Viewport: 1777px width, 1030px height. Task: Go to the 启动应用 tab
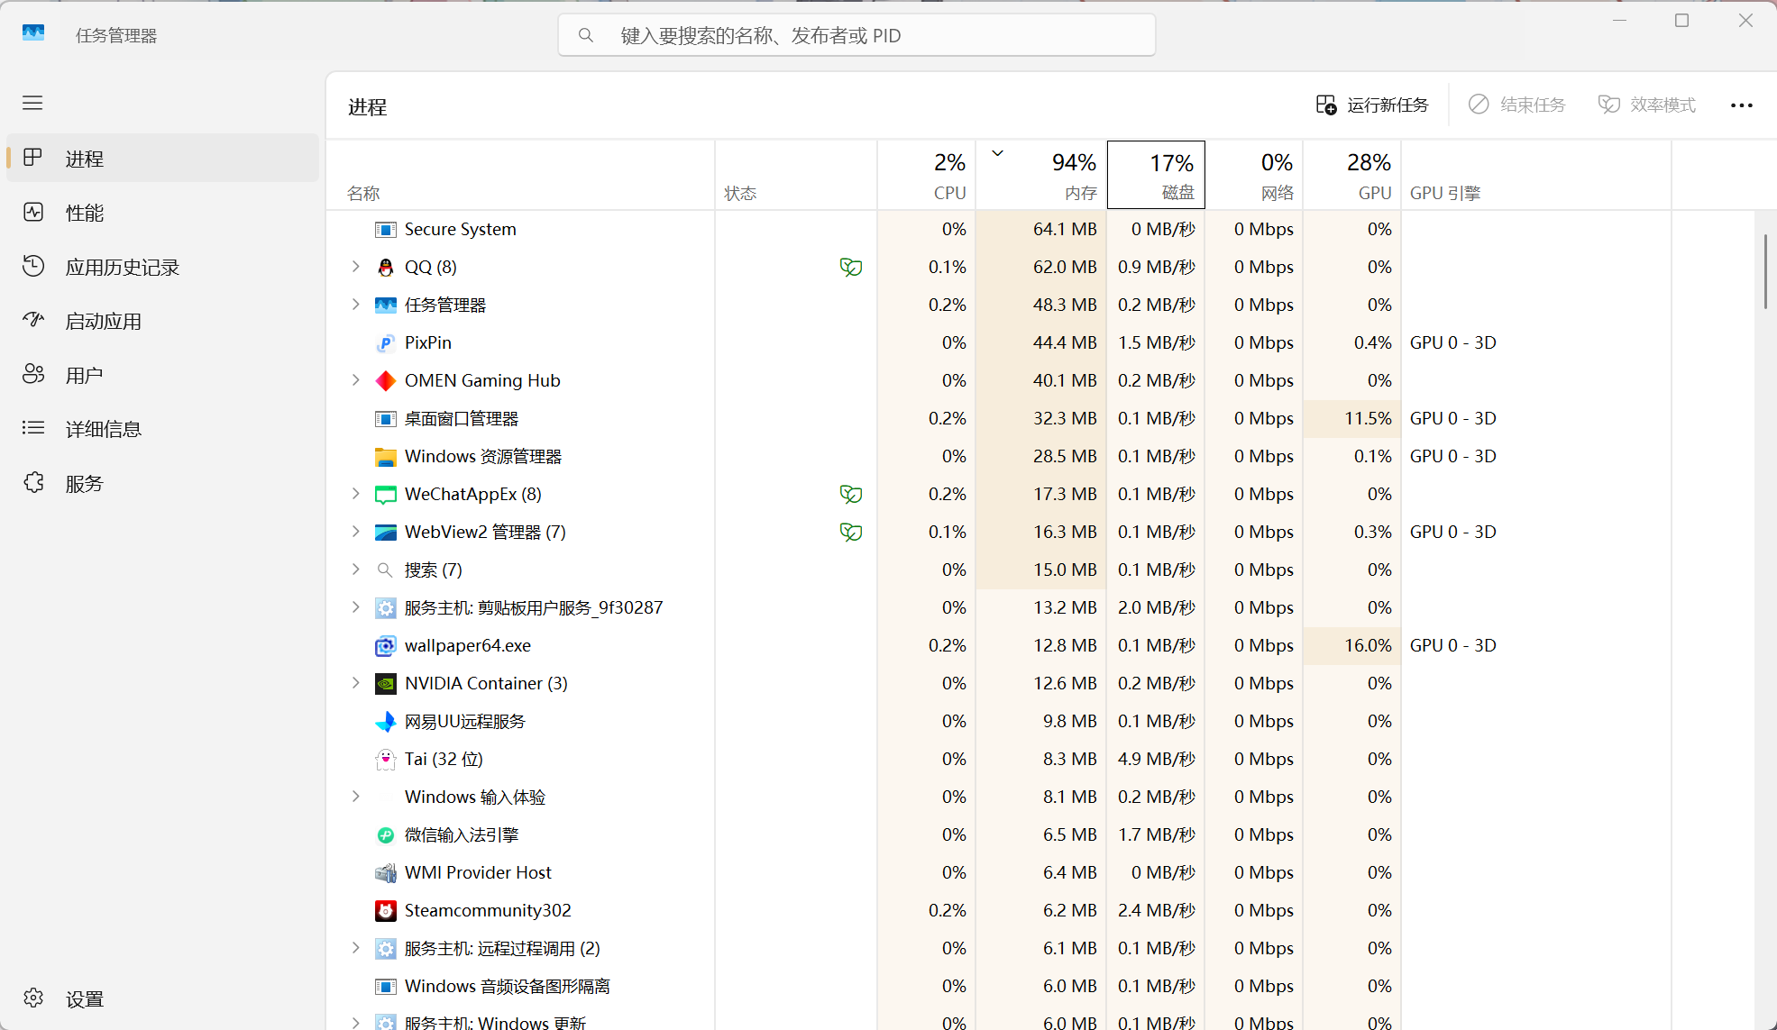(163, 321)
